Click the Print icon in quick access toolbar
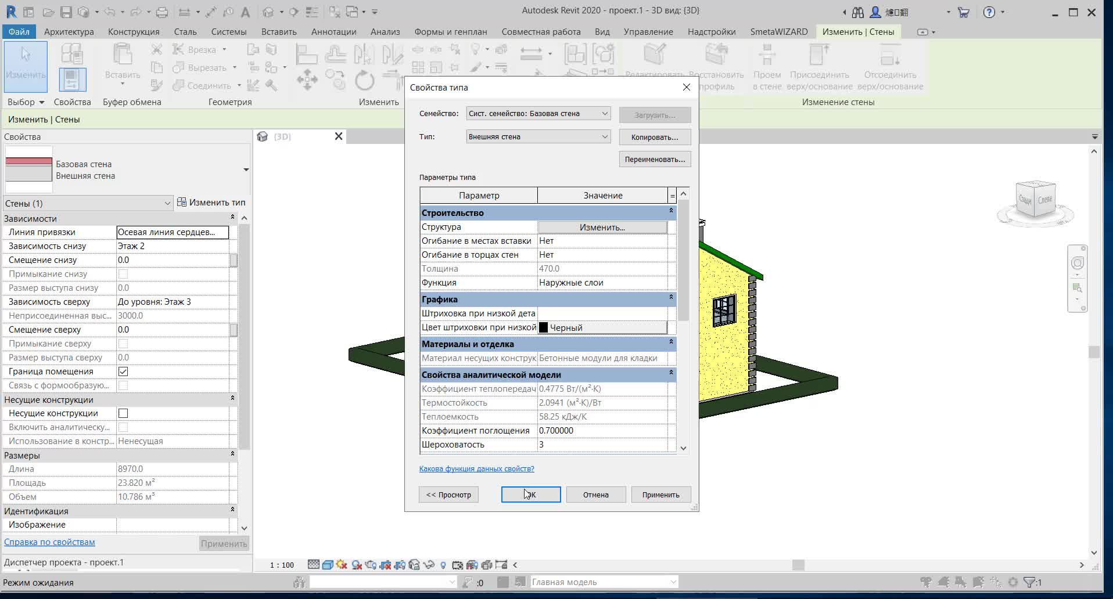The height and width of the screenshot is (599, 1113). click(x=162, y=12)
